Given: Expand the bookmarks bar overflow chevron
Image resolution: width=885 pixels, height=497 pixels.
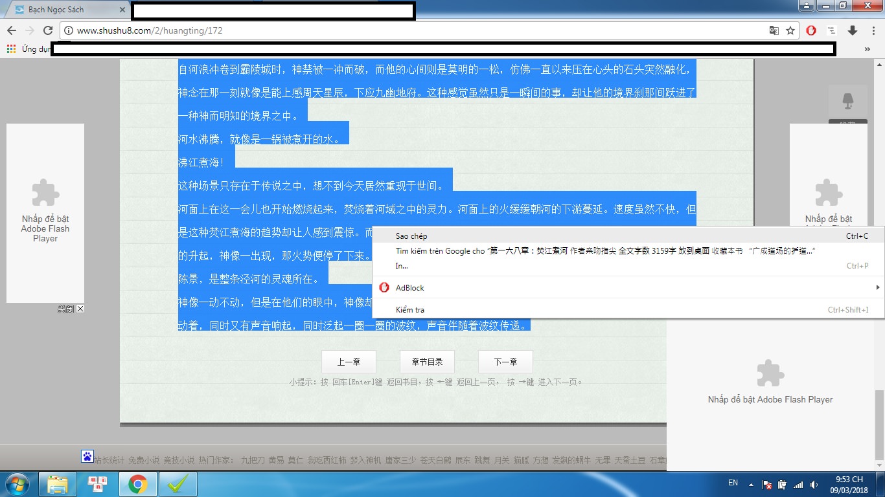Looking at the screenshot, I should [867, 49].
